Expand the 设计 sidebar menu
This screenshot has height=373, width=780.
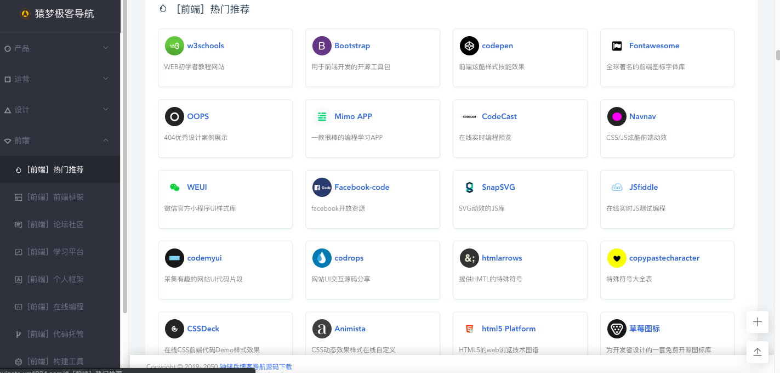pyautogui.click(x=60, y=110)
